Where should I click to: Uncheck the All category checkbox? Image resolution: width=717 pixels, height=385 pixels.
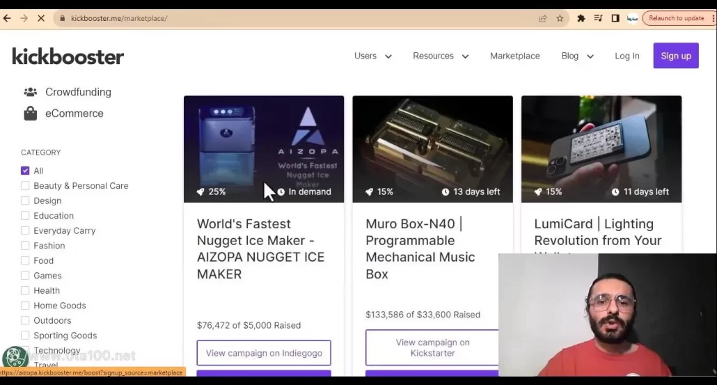(25, 171)
